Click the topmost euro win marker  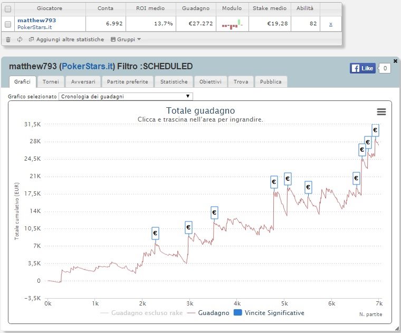pos(375,130)
